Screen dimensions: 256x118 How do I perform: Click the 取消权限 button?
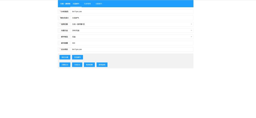(x=89, y=65)
